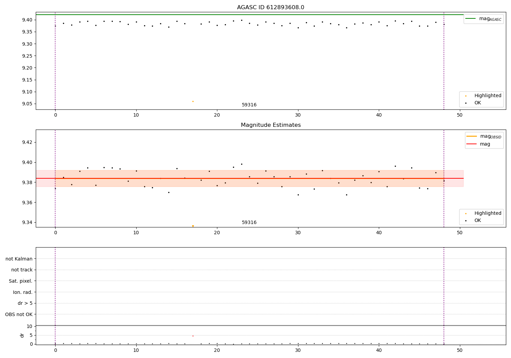The height and width of the screenshot is (358, 511).
Task: Click the 'not Kalman' axis label
Action: (19, 259)
